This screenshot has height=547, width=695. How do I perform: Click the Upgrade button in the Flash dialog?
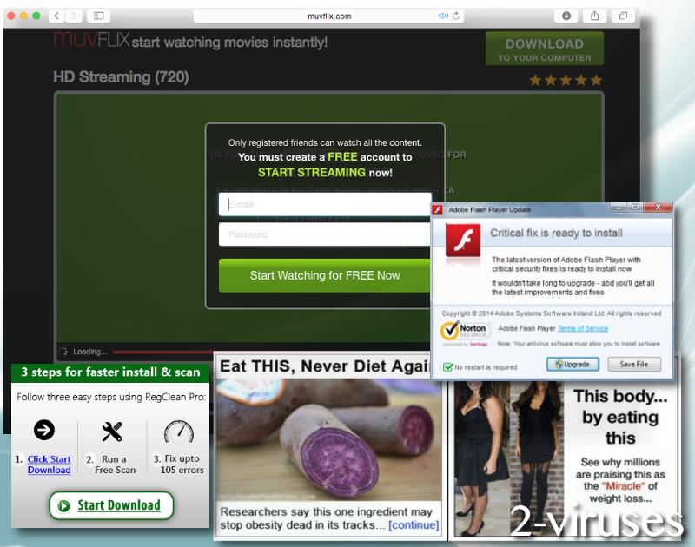[573, 366]
